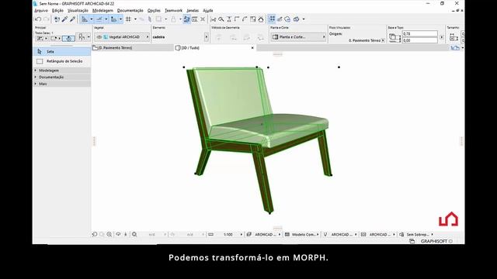Toggle the four-square selection display icon
This screenshot has width=497, height=279.
tap(272, 19)
